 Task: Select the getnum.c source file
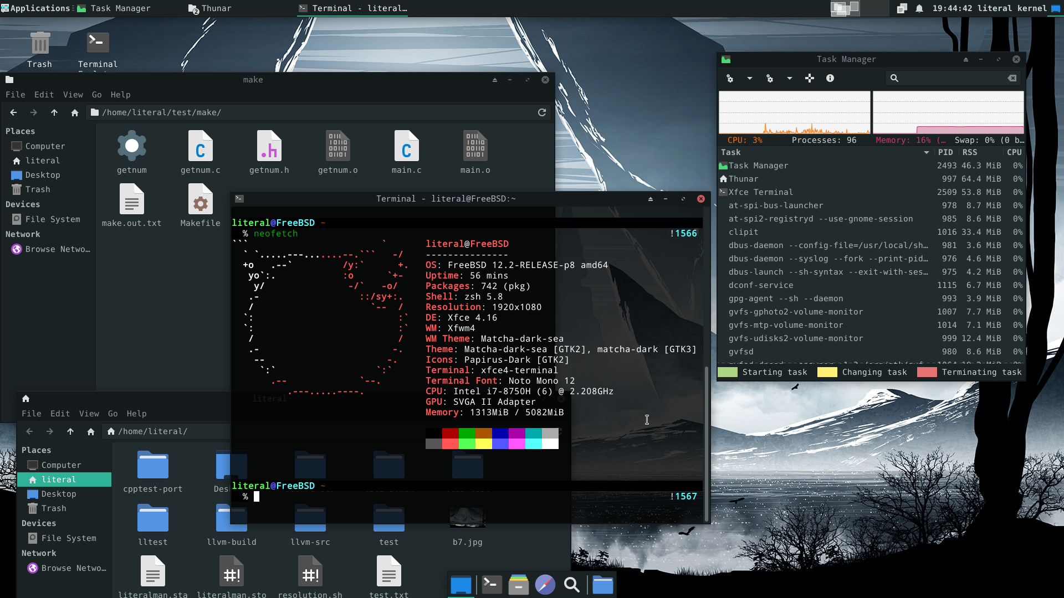tap(201, 152)
